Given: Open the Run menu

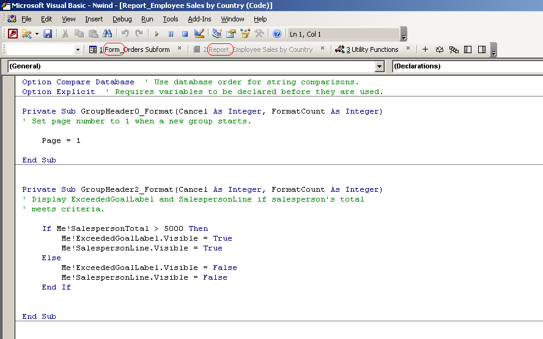Looking at the screenshot, I should tap(147, 19).
